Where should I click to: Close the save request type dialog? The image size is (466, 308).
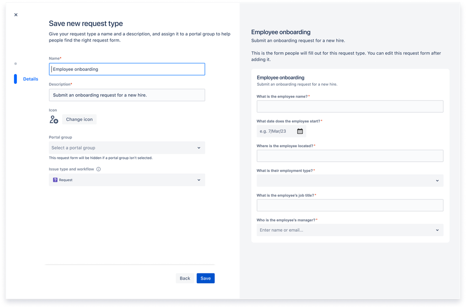pyautogui.click(x=16, y=15)
